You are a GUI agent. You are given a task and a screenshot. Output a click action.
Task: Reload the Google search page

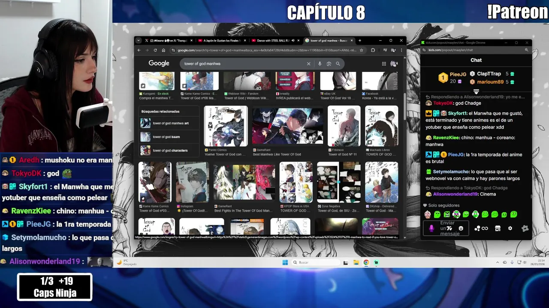point(155,50)
